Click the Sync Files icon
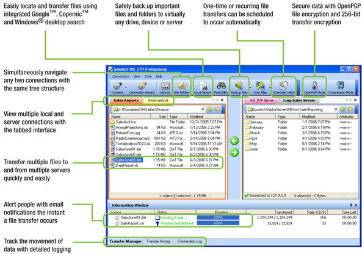This screenshot has height=254, width=362. (x=260, y=88)
